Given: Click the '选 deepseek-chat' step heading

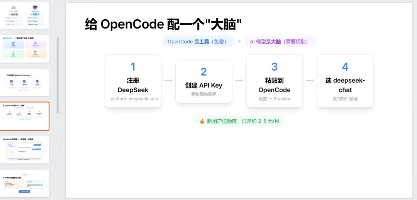Looking at the screenshot, I should click(345, 85).
